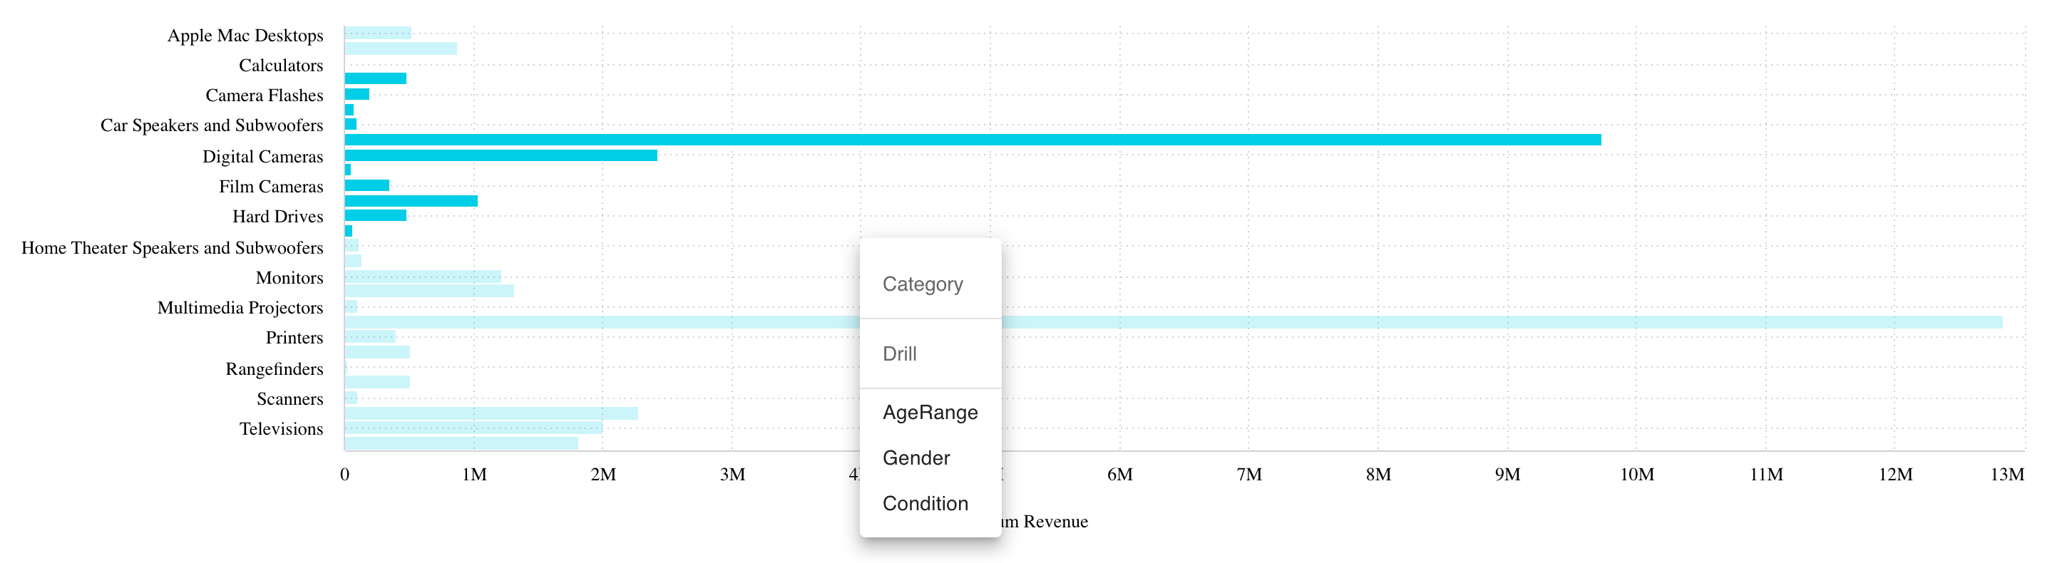Click the Revenue axis title
Screen dimensions: 2062x563
(x=1045, y=522)
